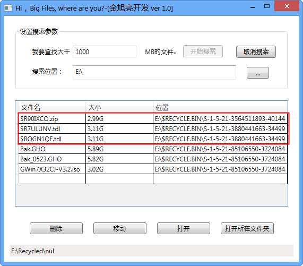Select the $R90IXCO.zip file row
This screenshot has height=266, width=303.
tap(153, 119)
